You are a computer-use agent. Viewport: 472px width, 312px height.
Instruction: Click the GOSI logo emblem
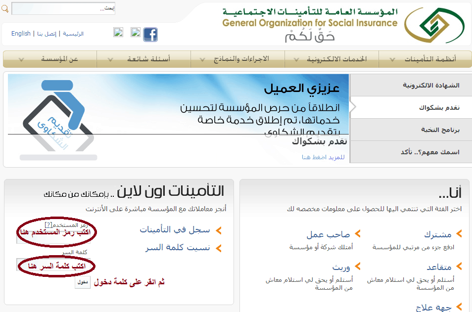click(434, 25)
